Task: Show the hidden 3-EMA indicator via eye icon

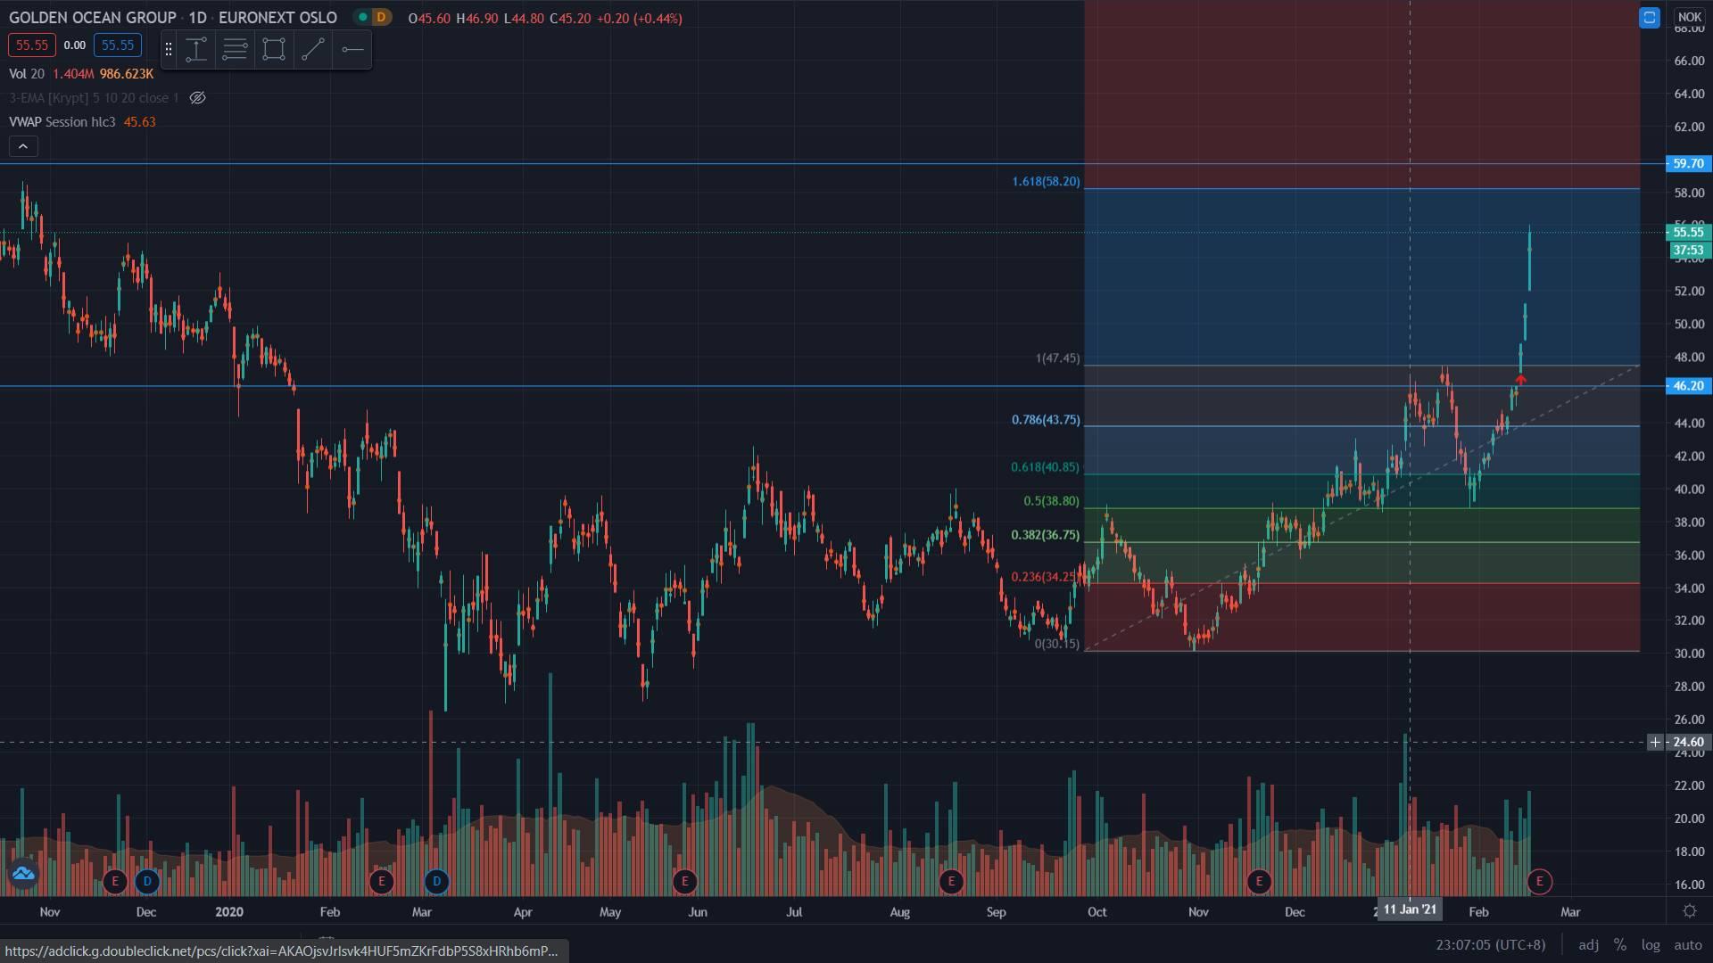Action: [x=198, y=97]
